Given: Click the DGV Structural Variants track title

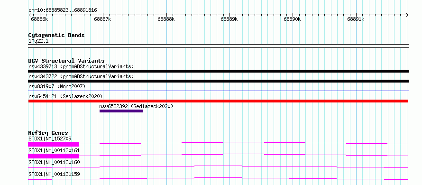Looking at the screenshot, I should 66,61.
